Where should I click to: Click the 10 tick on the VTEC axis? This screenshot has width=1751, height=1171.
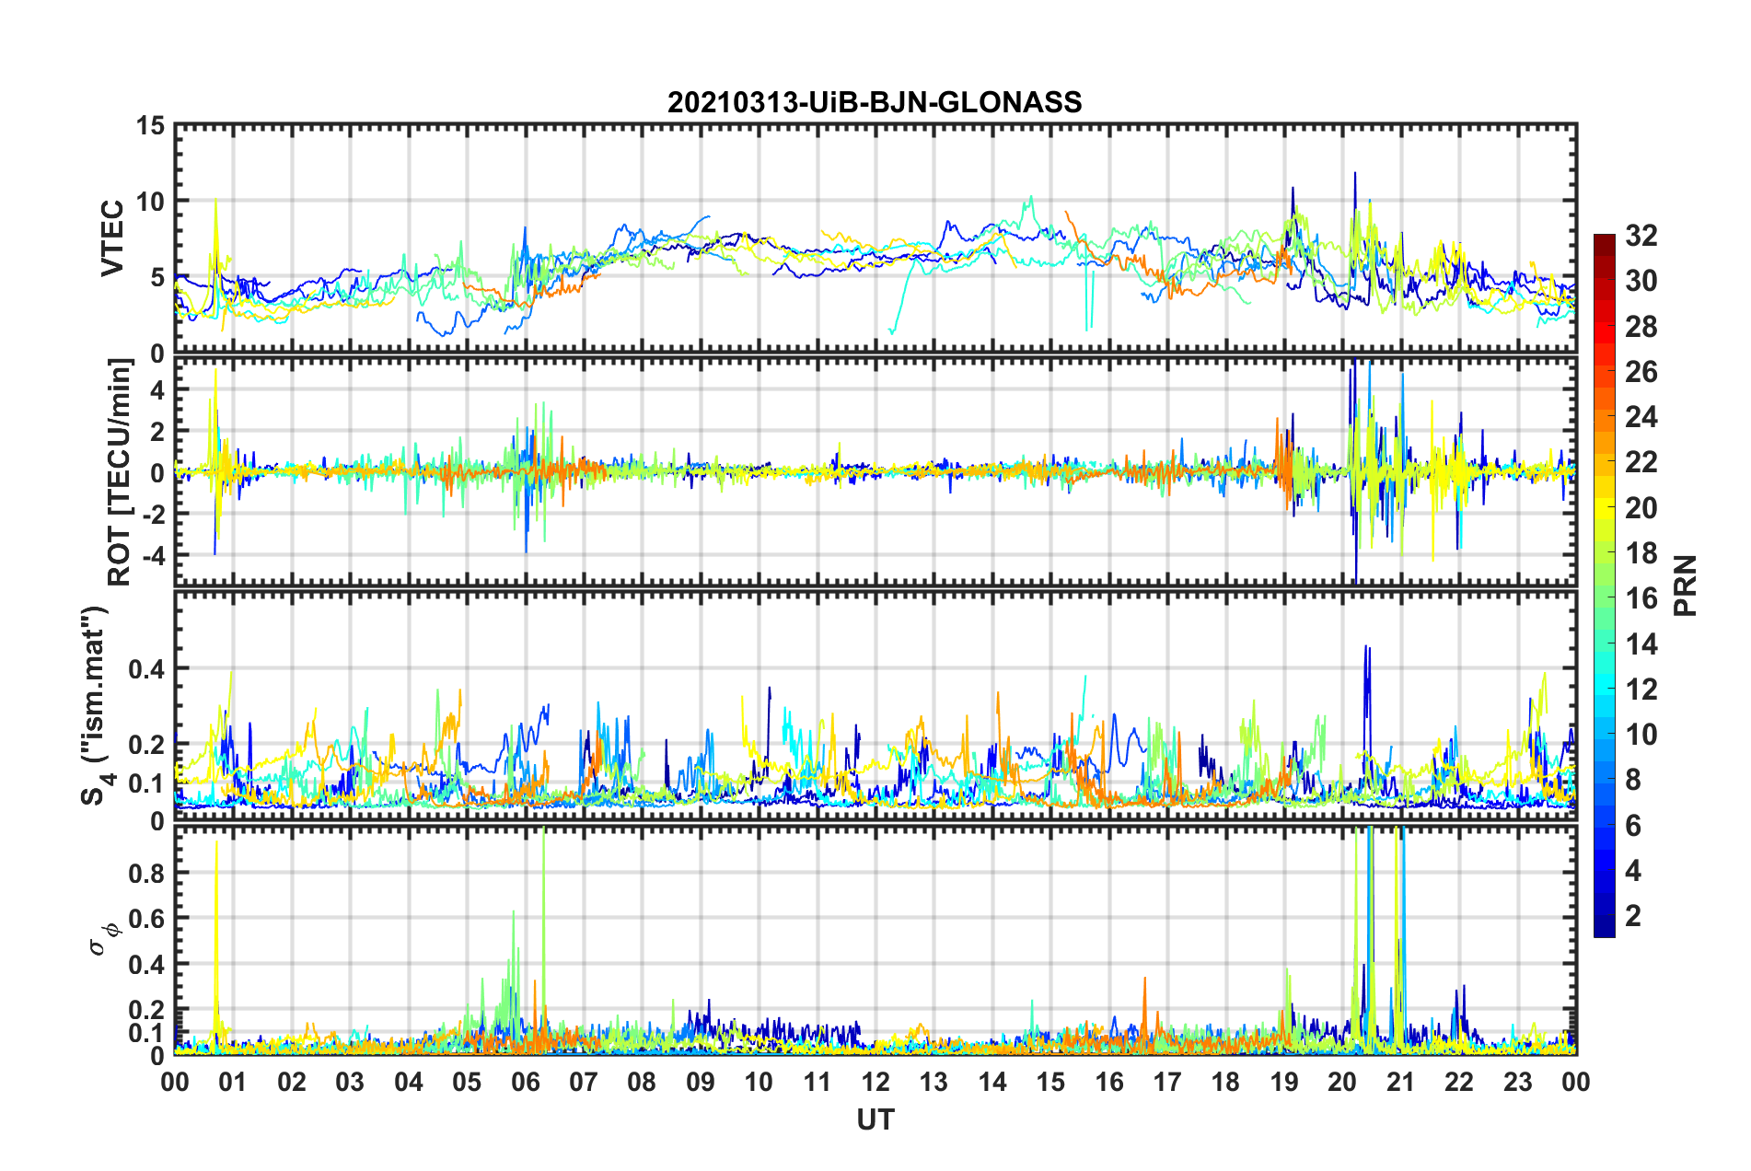[151, 202]
